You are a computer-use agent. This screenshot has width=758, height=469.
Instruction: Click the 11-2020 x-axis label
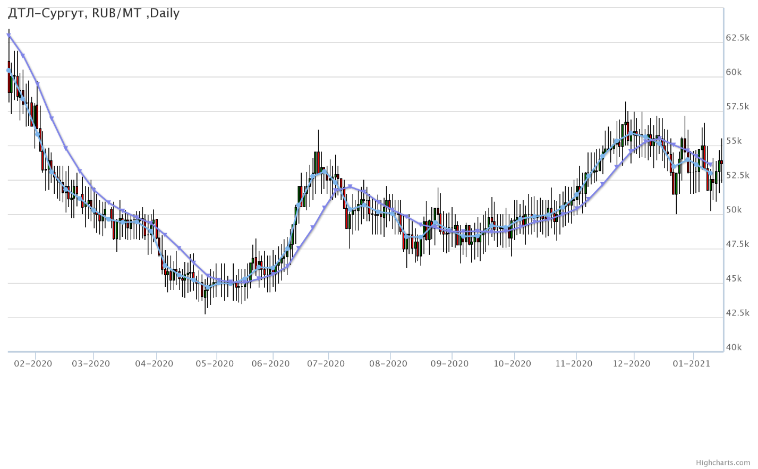574,364
